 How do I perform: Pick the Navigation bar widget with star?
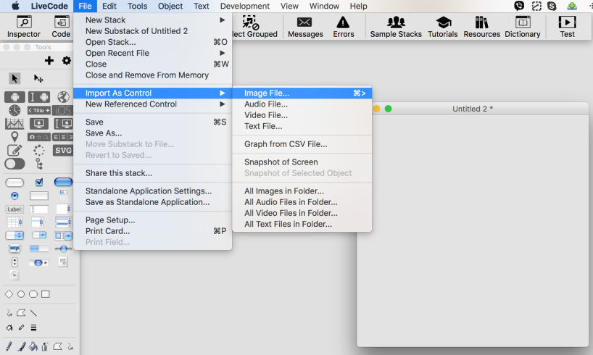pyautogui.click(x=39, y=137)
